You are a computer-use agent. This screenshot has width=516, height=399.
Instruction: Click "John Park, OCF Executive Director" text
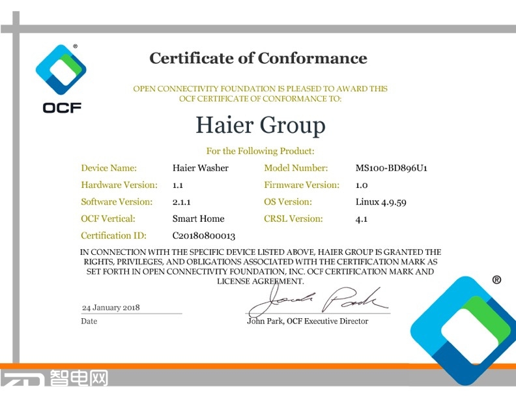pyautogui.click(x=308, y=321)
